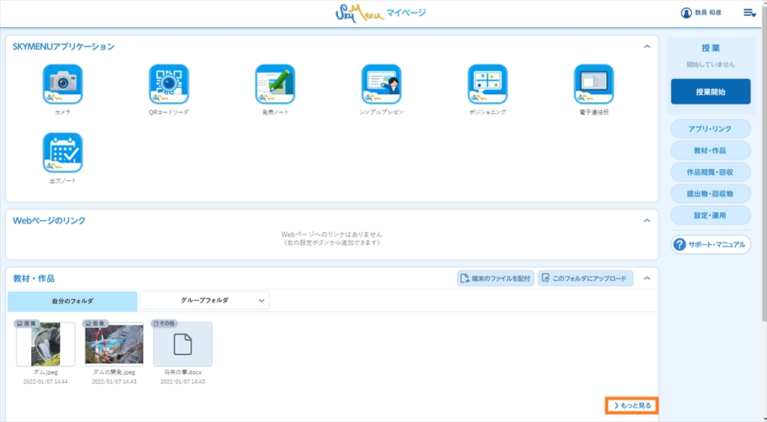Start the シンプルプレゼン app
The image size is (767, 422).
[x=381, y=85]
